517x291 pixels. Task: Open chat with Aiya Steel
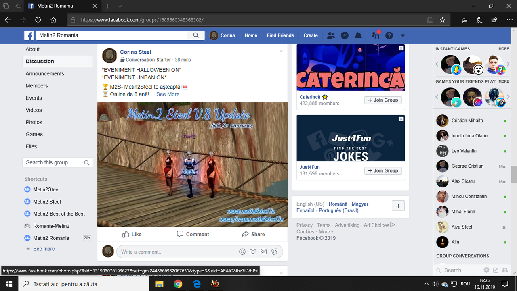coord(471,227)
